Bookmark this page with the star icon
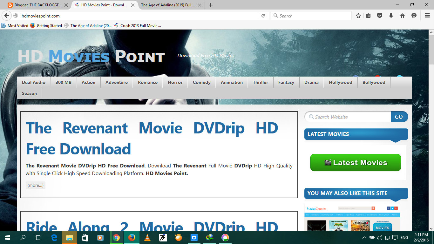The width and height of the screenshot is (434, 244). tap(358, 16)
